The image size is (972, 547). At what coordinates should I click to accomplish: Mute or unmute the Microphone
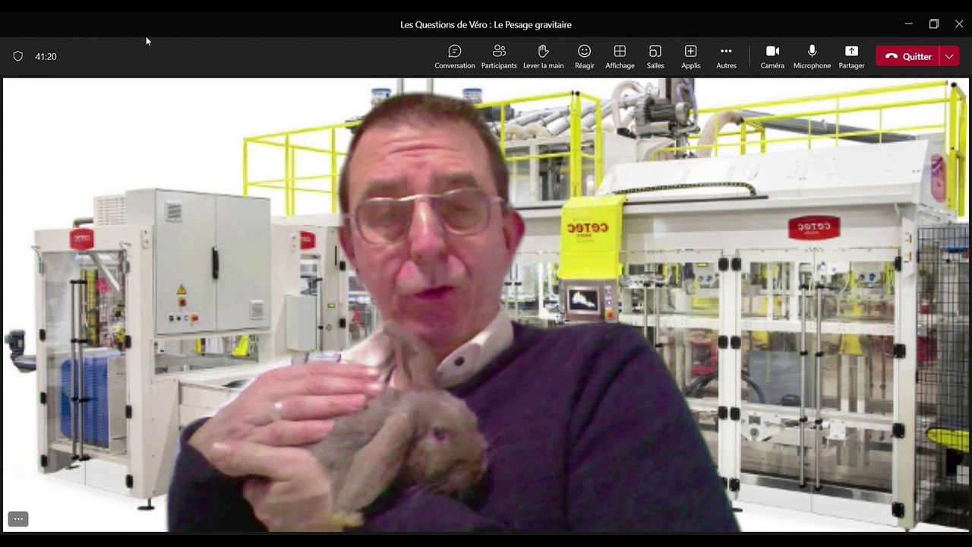coord(812,56)
